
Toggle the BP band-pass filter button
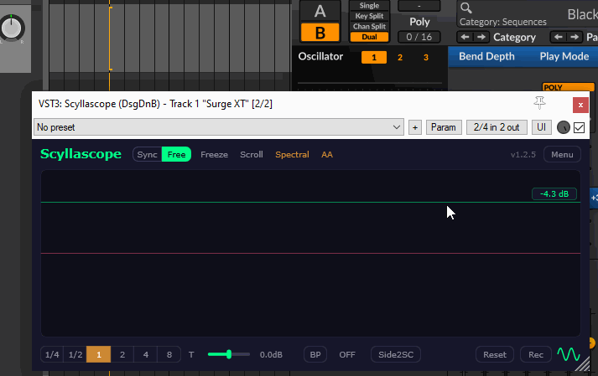[x=315, y=354]
